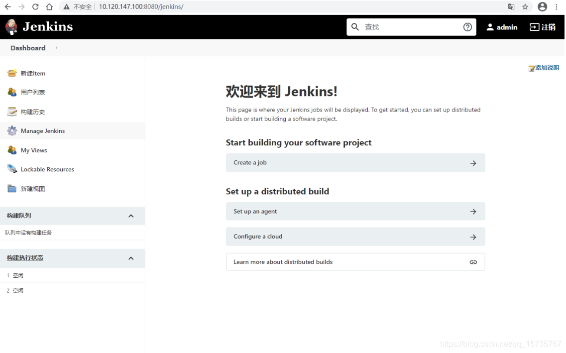The width and height of the screenshot is (566, 353).
Task: Click the insecure site warning icon
Action: [x=66, y=6]
